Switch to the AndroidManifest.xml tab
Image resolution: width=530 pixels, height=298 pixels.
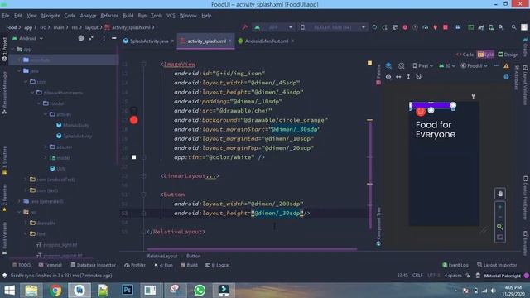267,41
